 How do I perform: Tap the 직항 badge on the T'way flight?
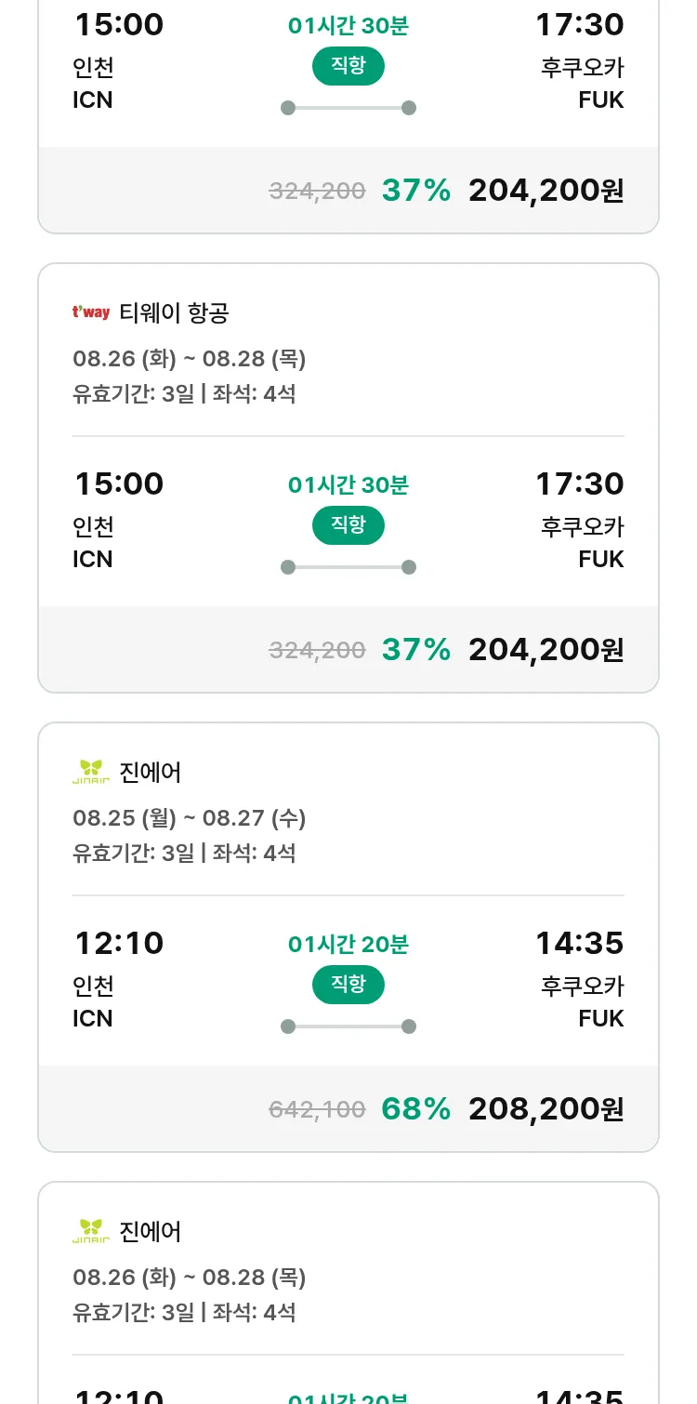348,525
